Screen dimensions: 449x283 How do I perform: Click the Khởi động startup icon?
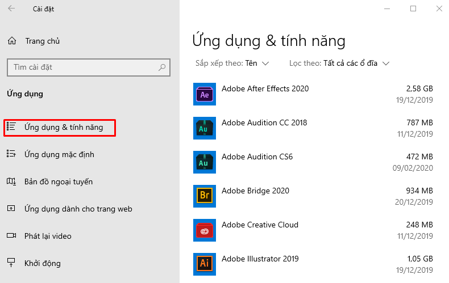click(x=11, y=263)
